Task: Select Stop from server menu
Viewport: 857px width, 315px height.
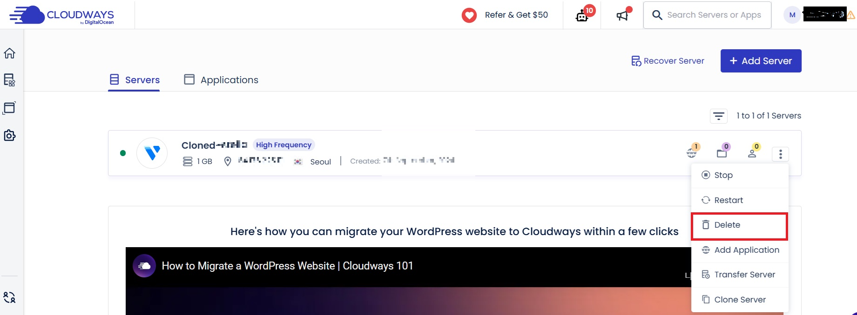Action: click(x=740, y=175)
